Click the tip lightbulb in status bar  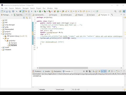coord(125,90)
